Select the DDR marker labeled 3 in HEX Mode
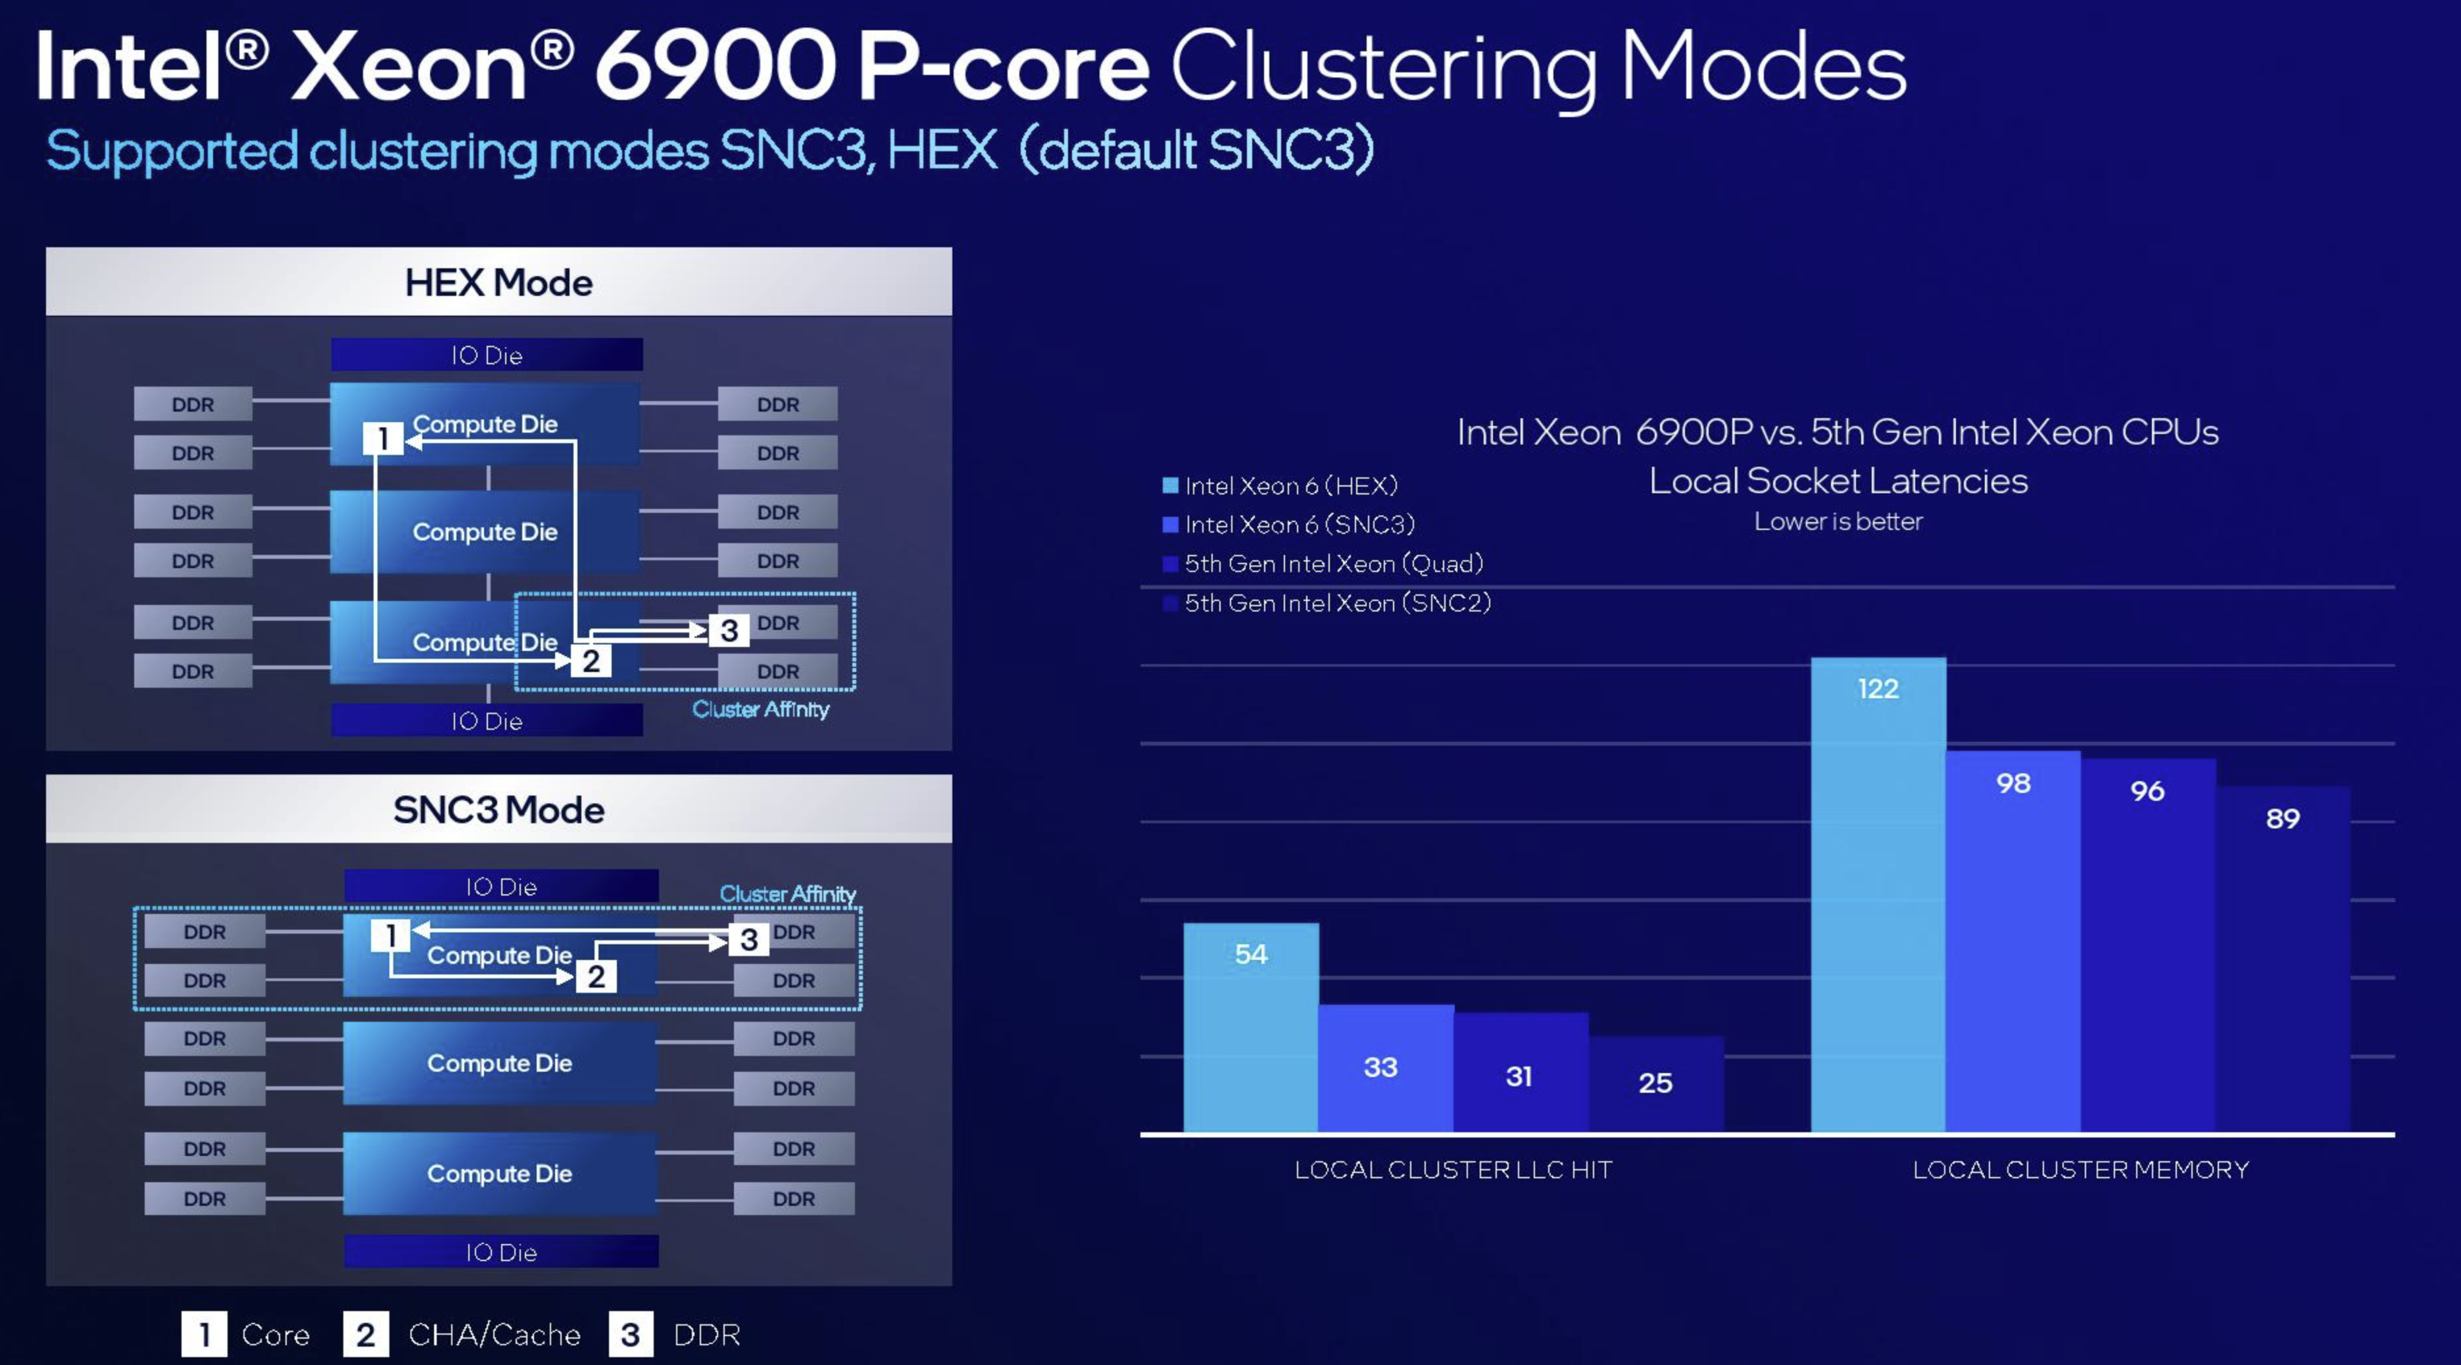Screen dimensions: 2461x1365 point(728,629)
